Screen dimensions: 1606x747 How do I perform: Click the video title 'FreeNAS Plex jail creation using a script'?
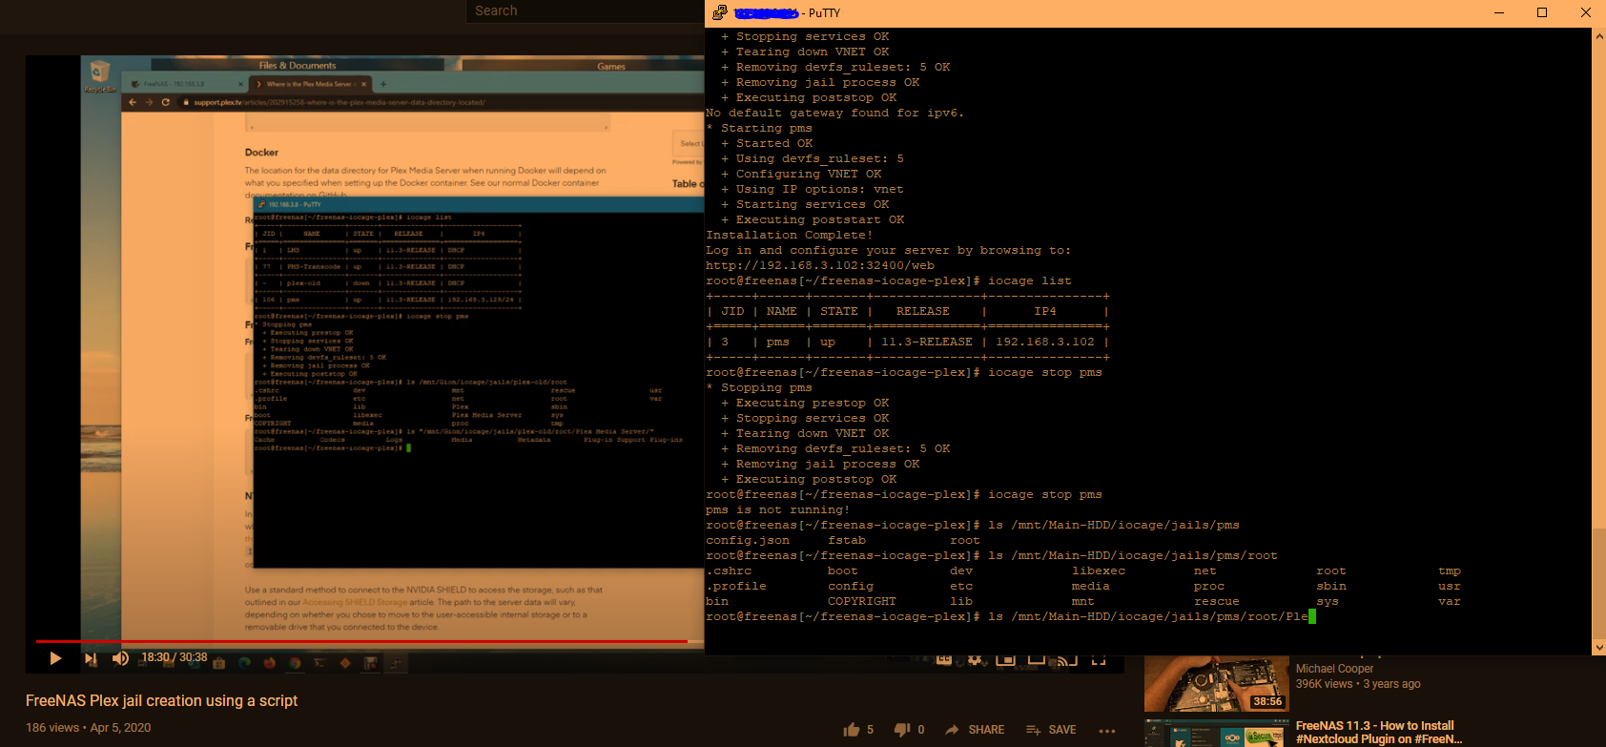[x=161, y=700]
